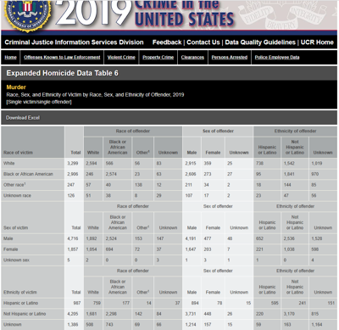Screen dimensions: 339x330
Task: Click cell 1,164 in Unknown ethnicity row
Action: [x=317, y=324]
